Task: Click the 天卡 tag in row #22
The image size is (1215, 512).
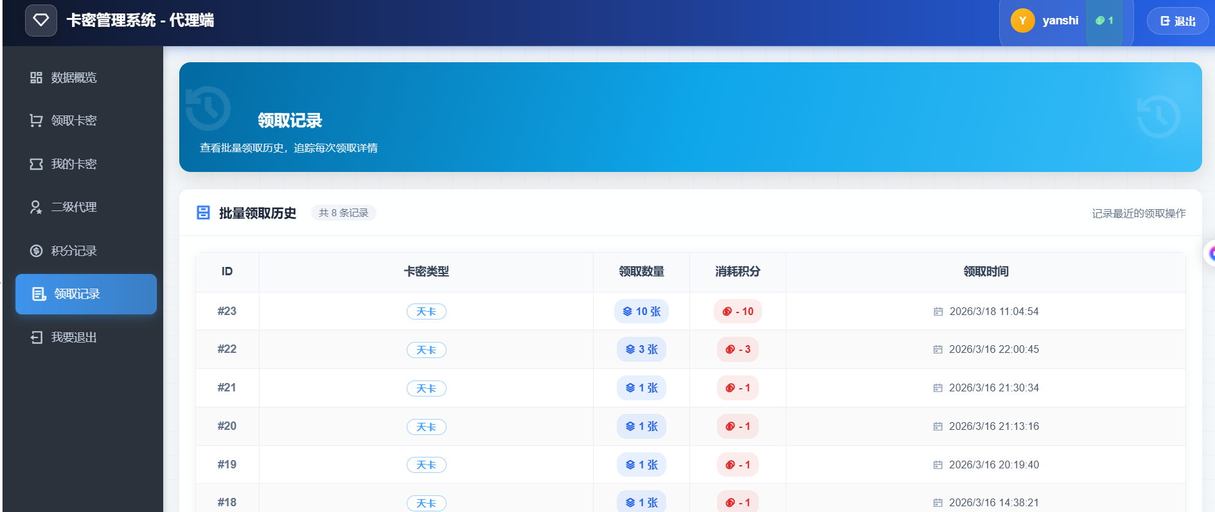Action: (427, 350)
